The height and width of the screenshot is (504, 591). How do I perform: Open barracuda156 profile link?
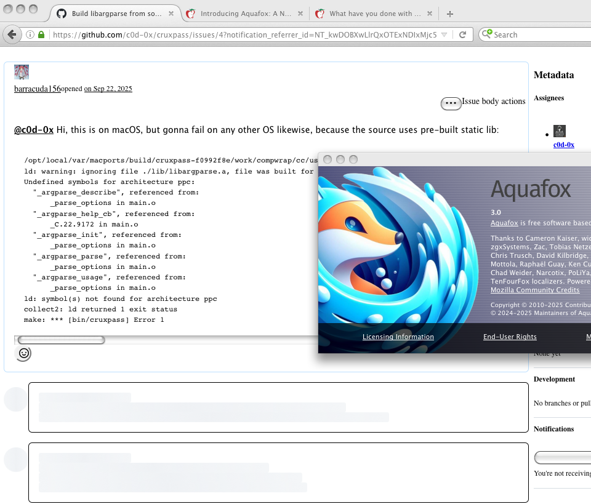tap(38, 89)
